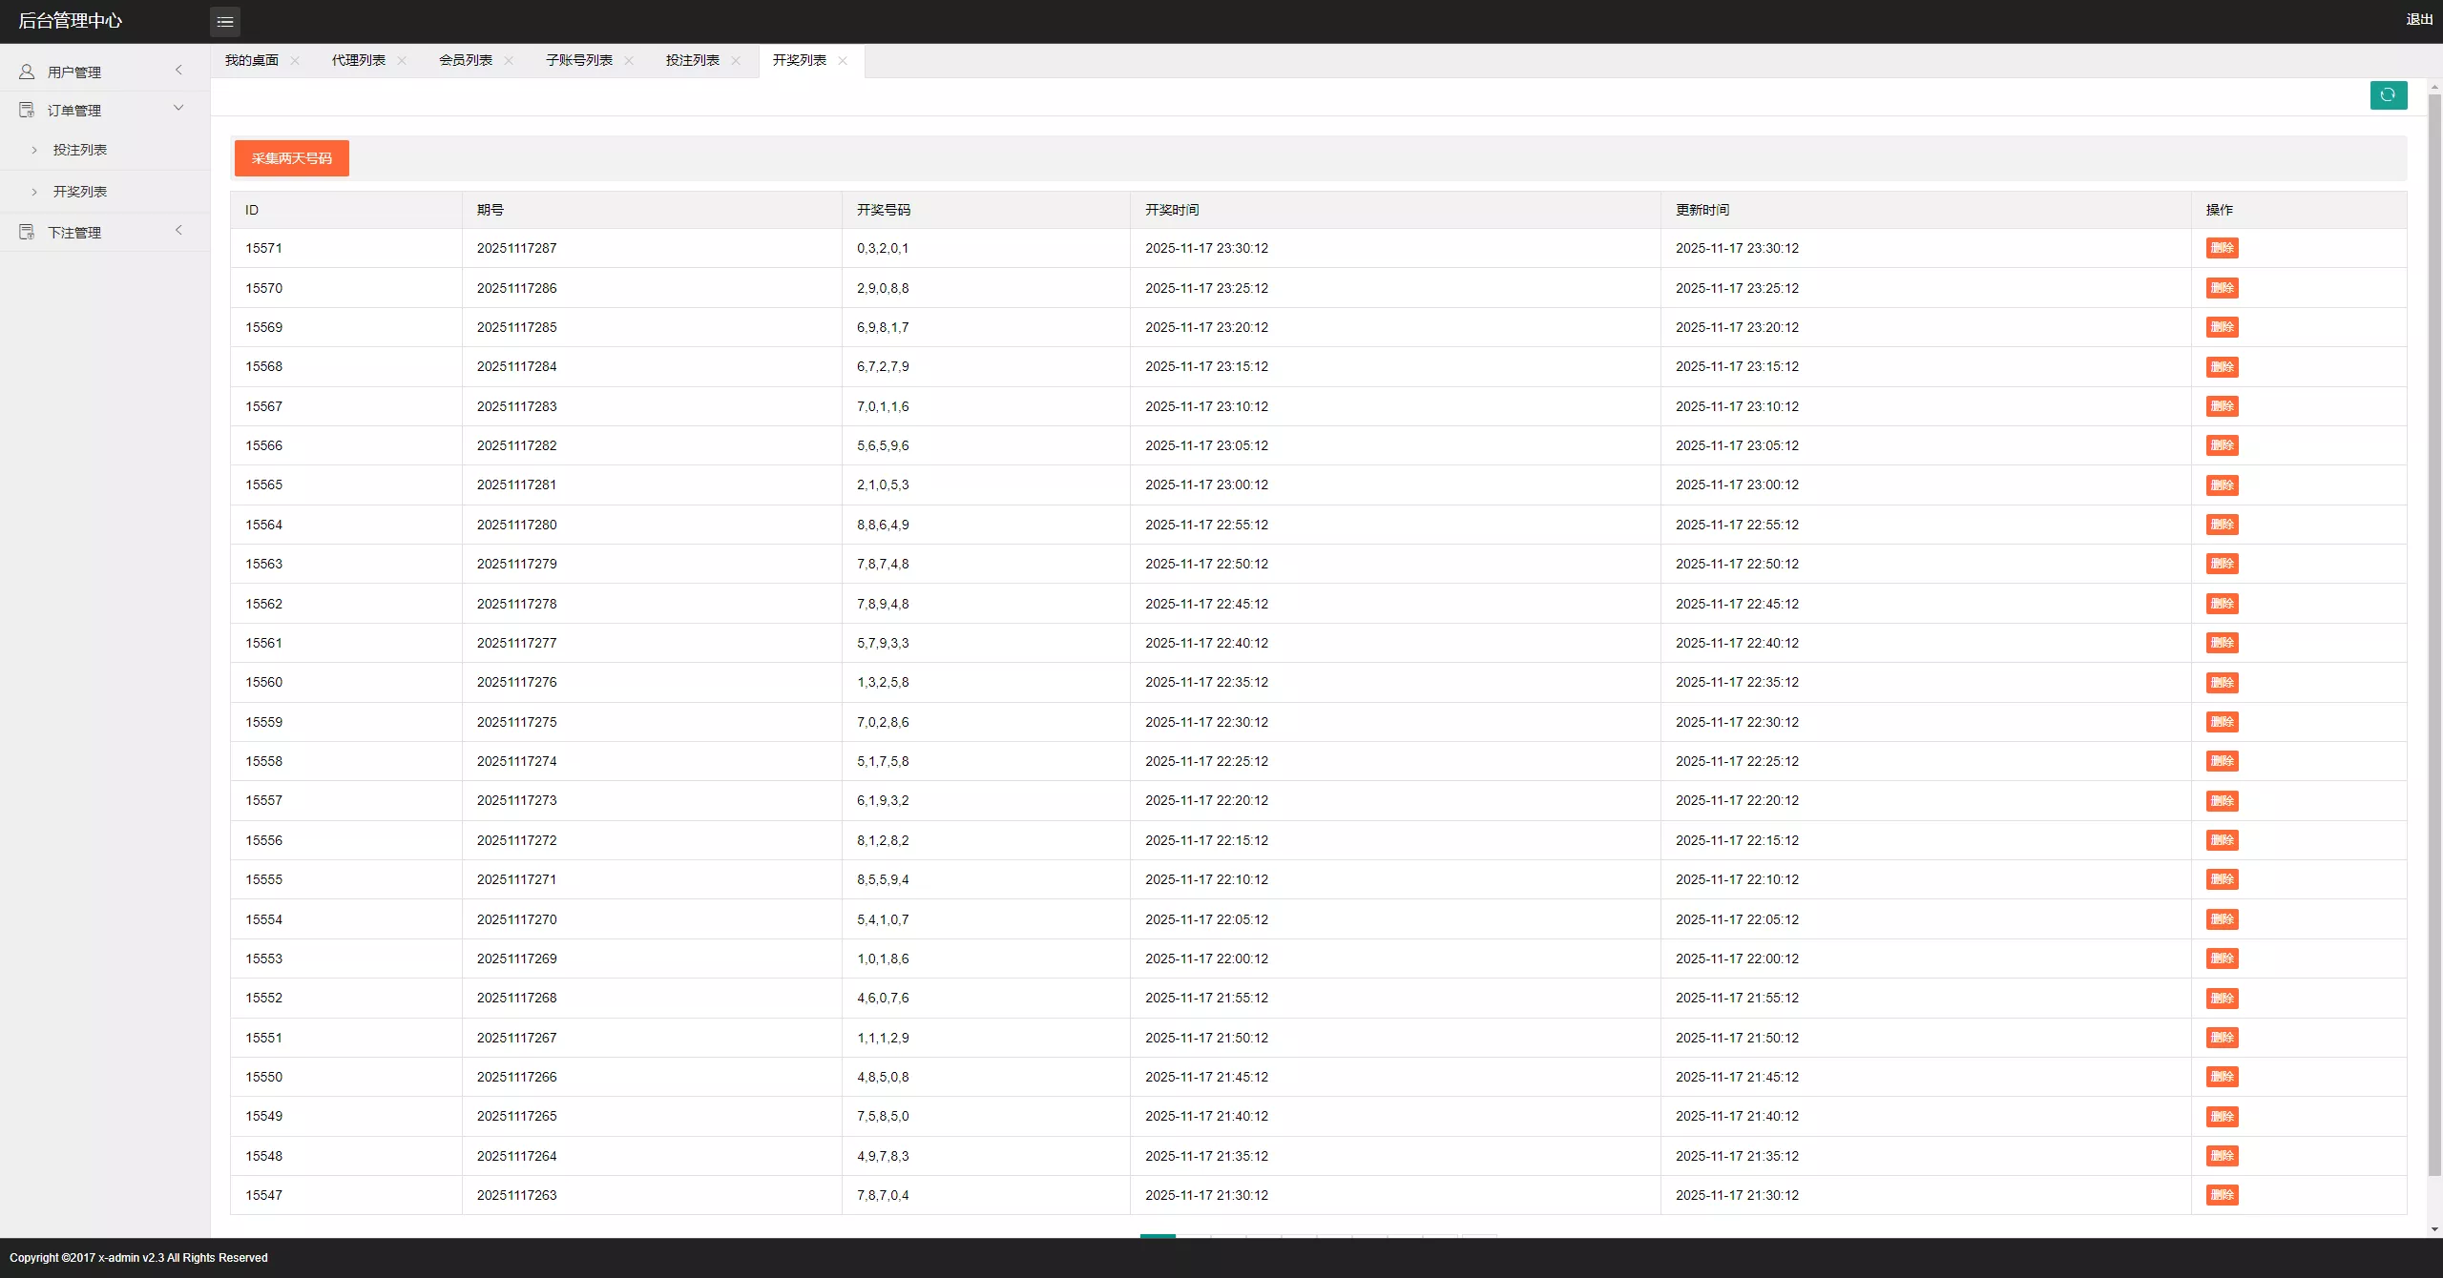Expand the 用户管理 menu chevron
The image size is (2443, 1278).
178,71
